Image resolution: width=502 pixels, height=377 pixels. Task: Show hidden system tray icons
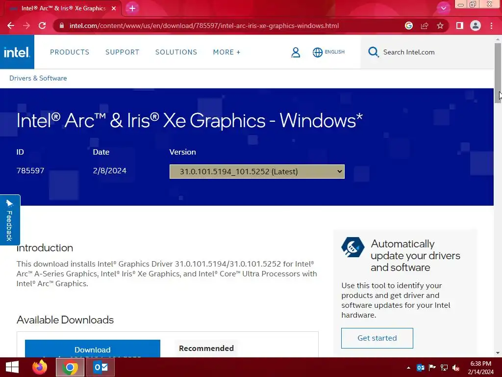[x=408, y=368]
